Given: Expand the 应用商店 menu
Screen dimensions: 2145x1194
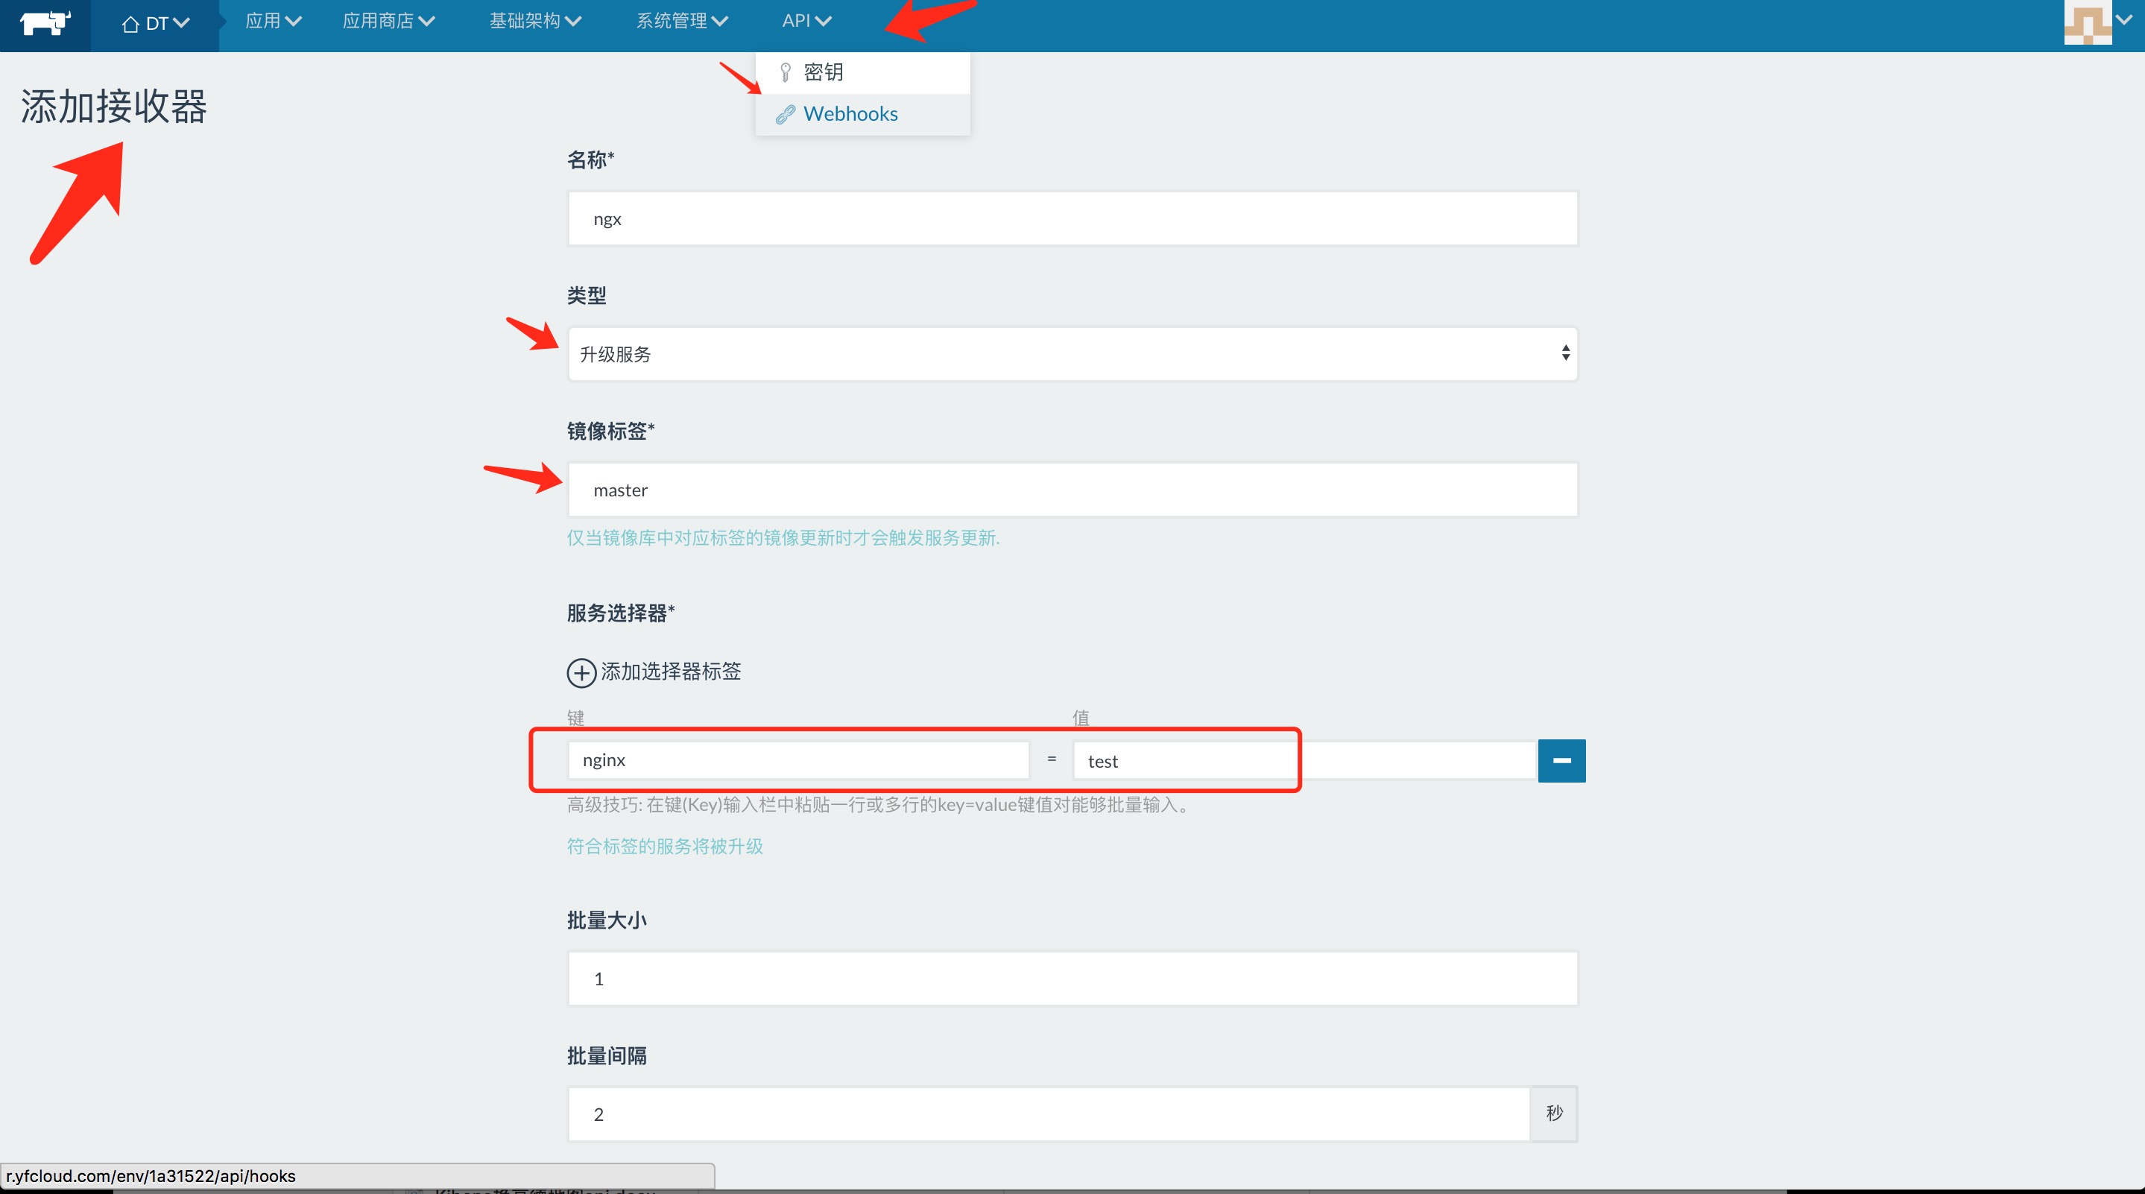Looking at the screenshot, I should (389, 21).
